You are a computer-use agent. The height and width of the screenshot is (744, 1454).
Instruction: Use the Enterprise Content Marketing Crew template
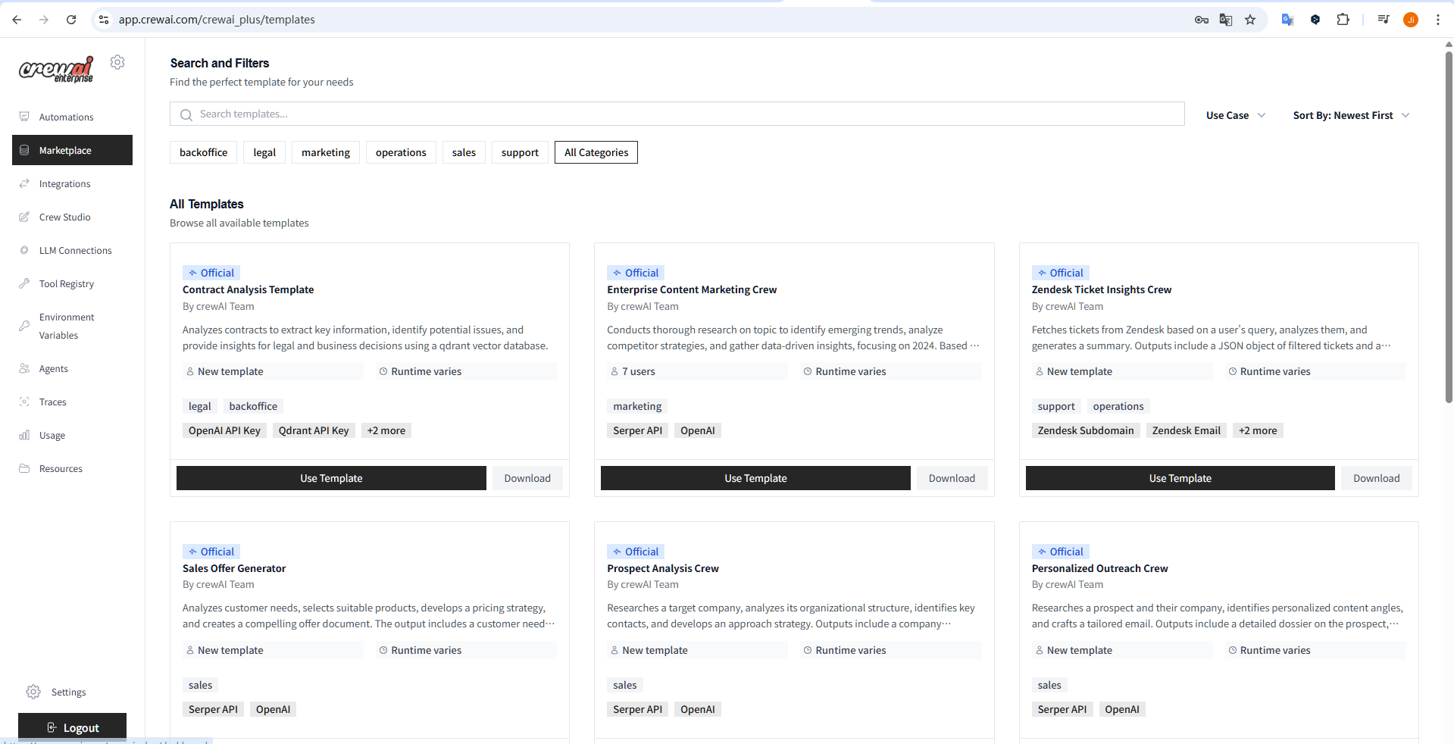point(755,478)
